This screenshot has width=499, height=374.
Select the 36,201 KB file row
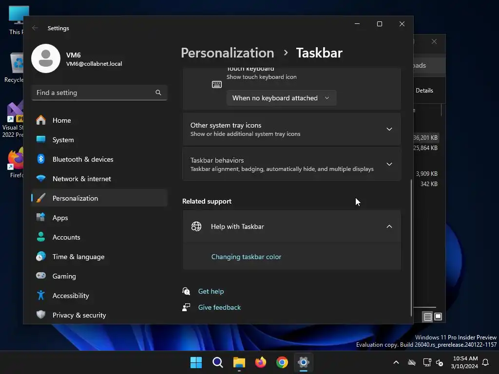coord(426,138)
